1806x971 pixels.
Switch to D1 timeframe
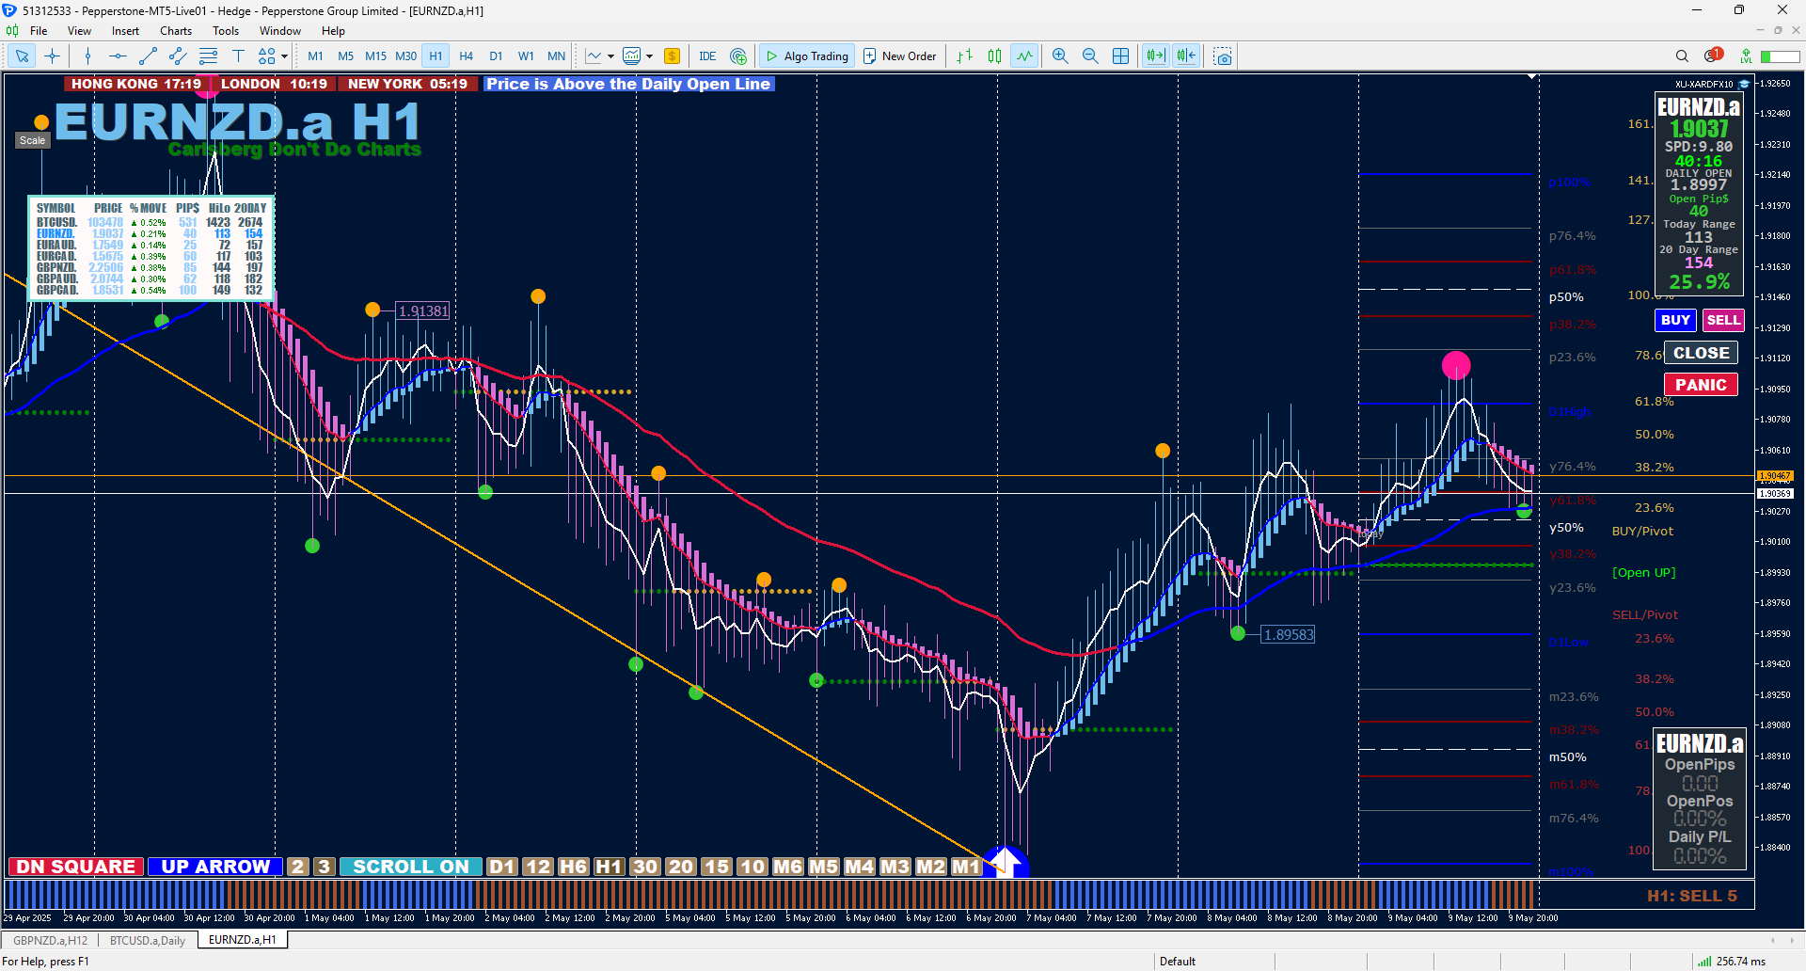coord(496,56)
